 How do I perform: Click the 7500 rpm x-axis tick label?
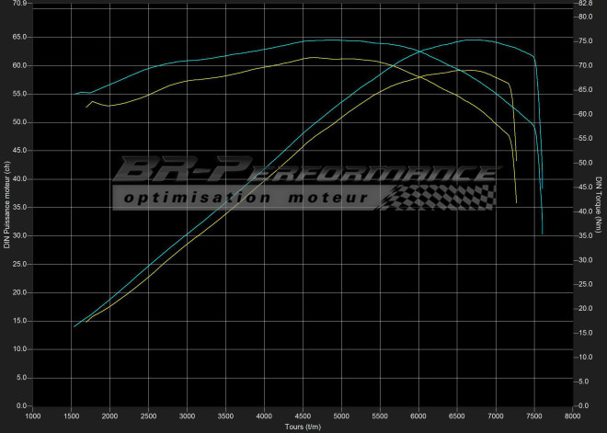click(534, 416)
